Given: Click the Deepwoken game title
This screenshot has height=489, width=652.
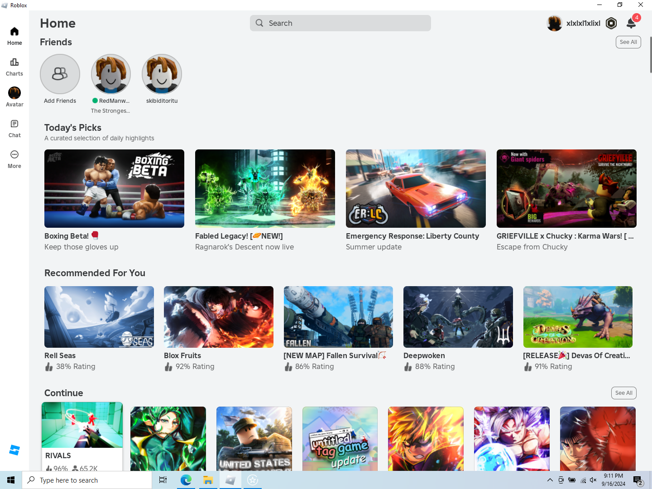Looking at the screenshot, I should (x=424, y=355).
